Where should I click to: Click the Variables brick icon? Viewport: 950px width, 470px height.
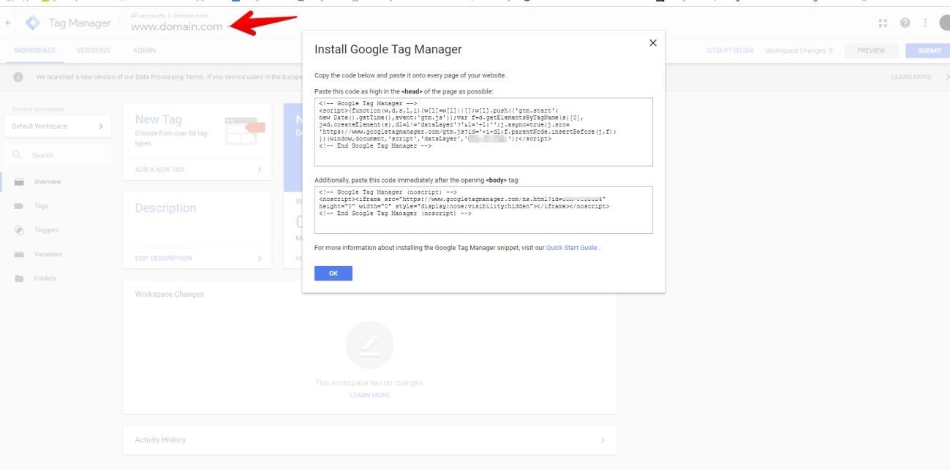19,254
